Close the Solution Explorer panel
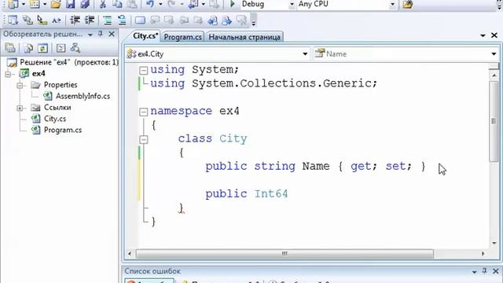The width and height of the screenshot is (503, 283). click(112, 34)
